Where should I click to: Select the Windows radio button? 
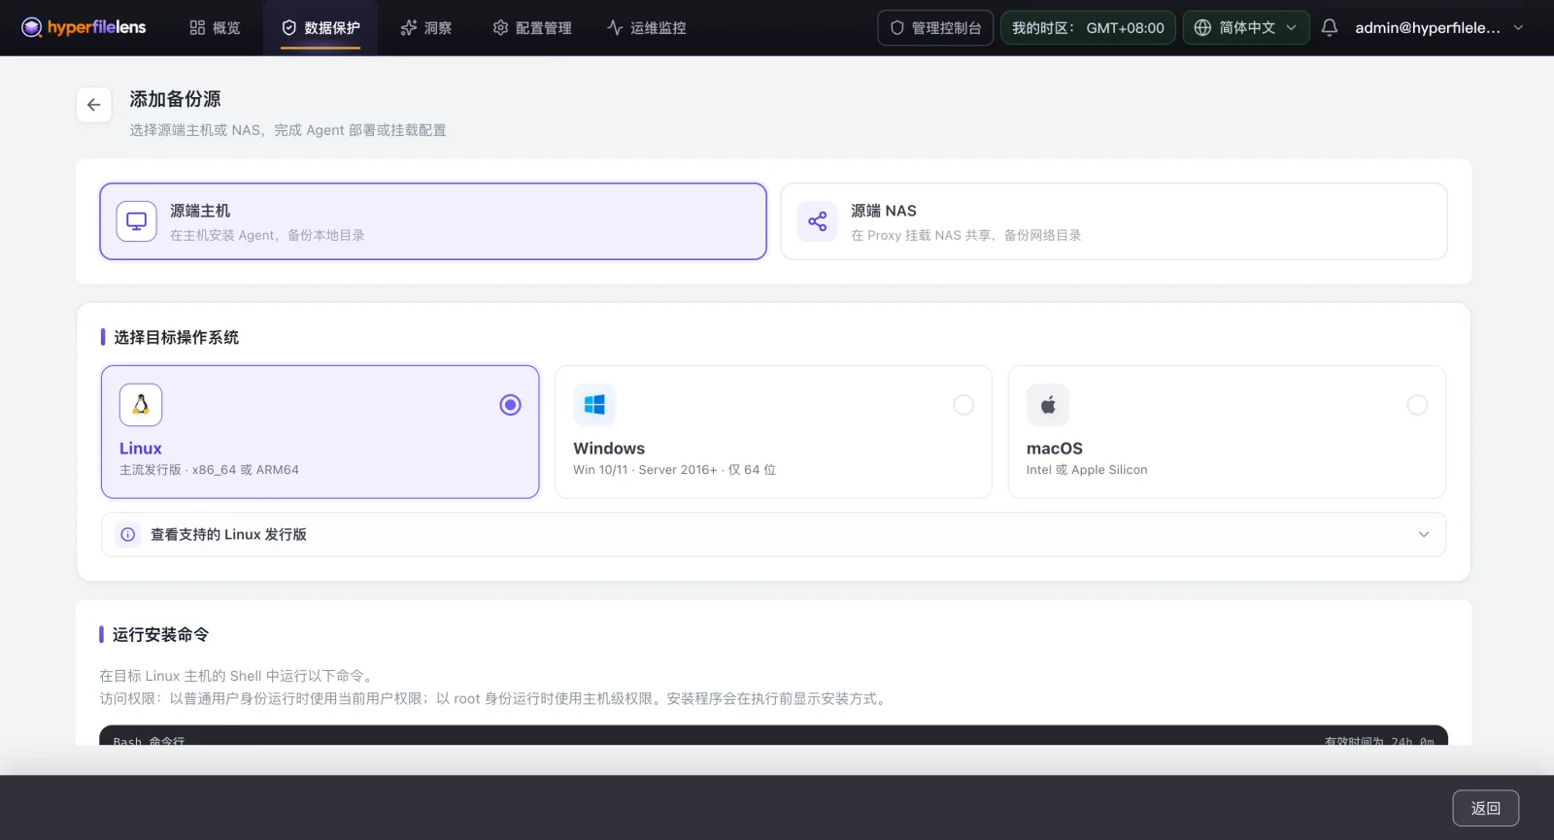pyautogui.click(x=963, y=405)
